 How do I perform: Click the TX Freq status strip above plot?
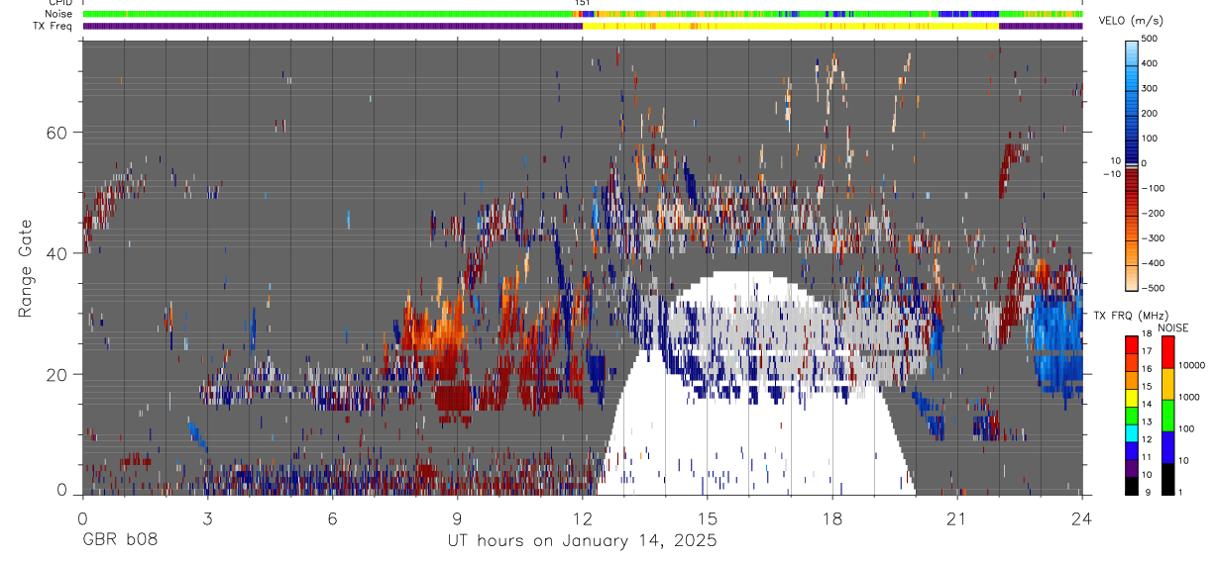pos(582,26)
